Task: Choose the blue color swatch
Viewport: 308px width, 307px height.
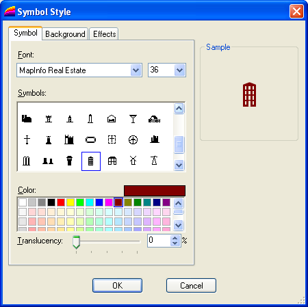Action: pos(99,202)
